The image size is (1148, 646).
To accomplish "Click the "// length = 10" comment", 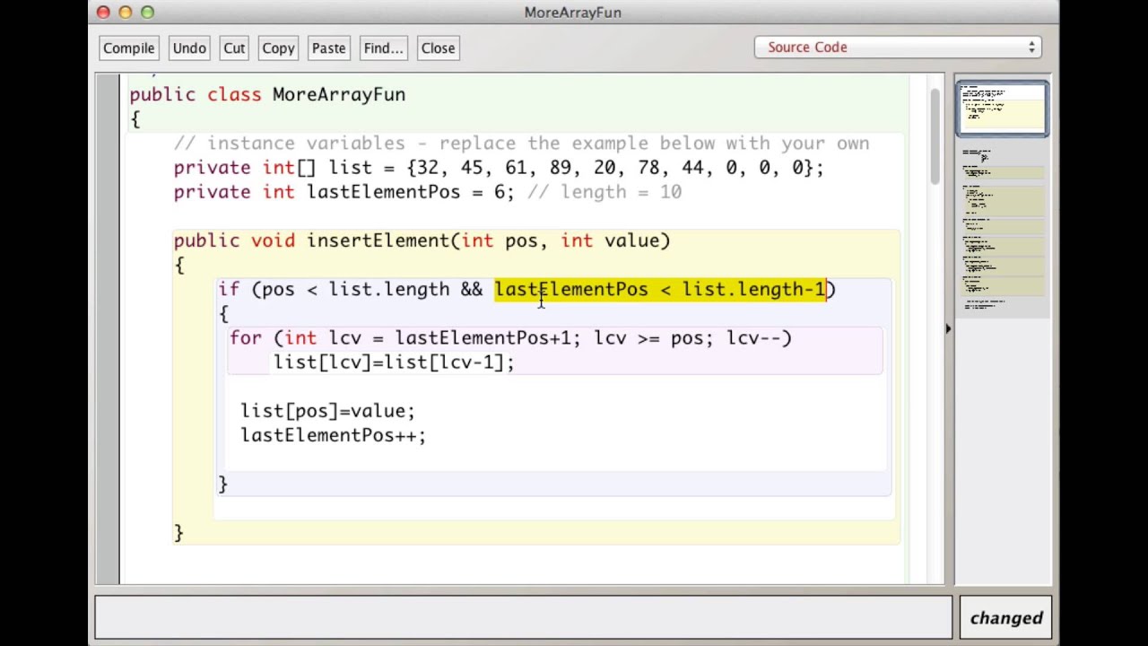I will [x=604, y=192].
